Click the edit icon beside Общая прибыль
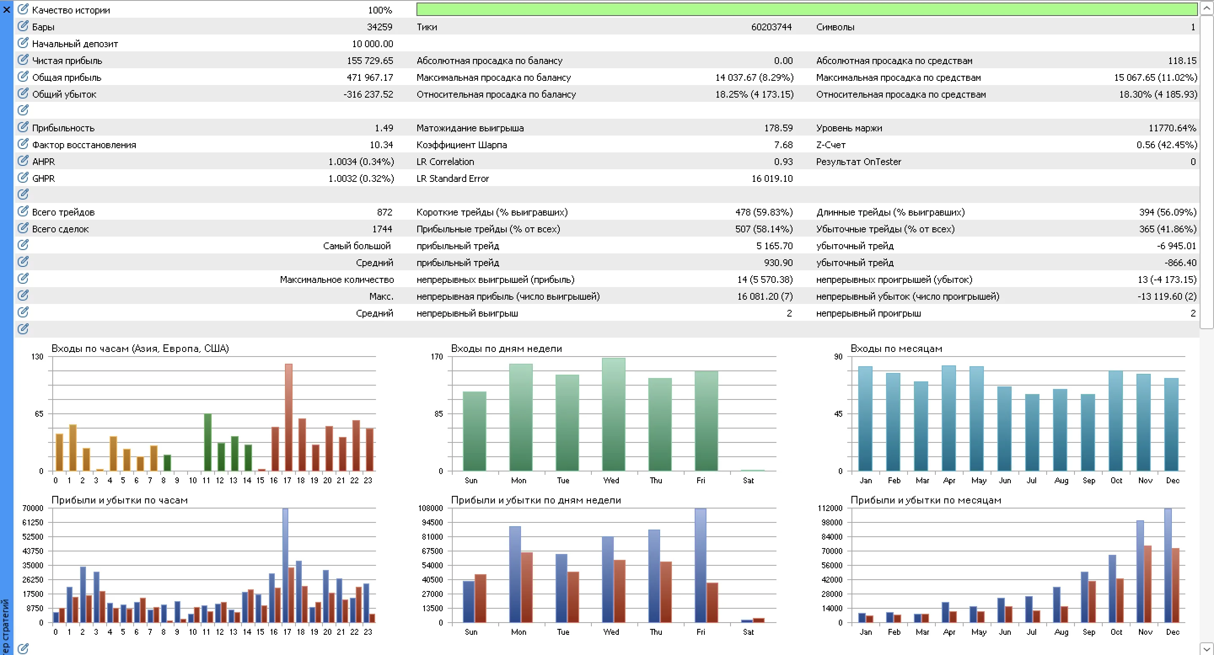Viewport: 1214px width, 655px height. (x=23, y=77)
